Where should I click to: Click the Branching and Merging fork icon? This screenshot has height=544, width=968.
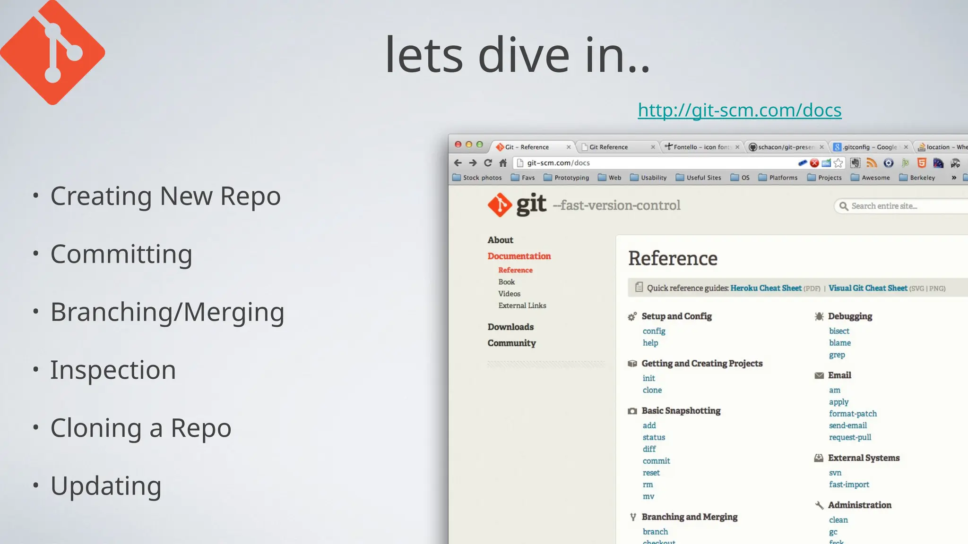click(x=633, y=517)
